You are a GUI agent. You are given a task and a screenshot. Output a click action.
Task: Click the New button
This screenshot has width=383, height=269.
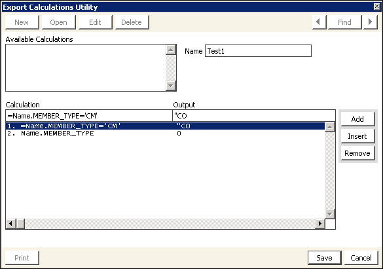click(22, 22)
